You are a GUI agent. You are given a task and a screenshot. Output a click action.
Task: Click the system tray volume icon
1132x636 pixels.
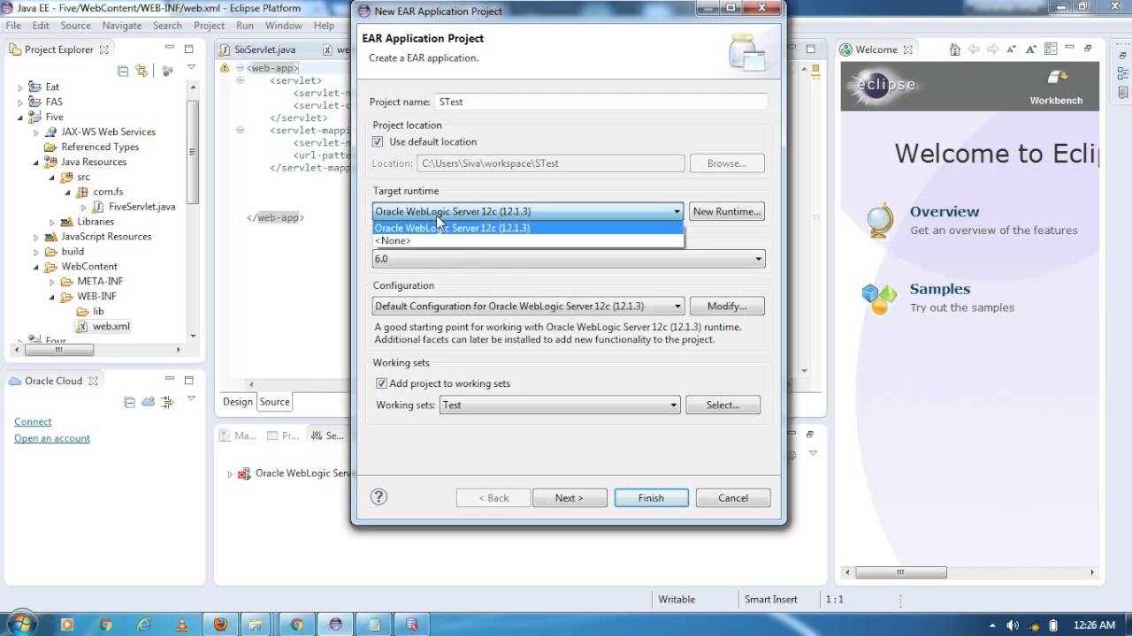pyautogui.click(x=1013, y=625)
